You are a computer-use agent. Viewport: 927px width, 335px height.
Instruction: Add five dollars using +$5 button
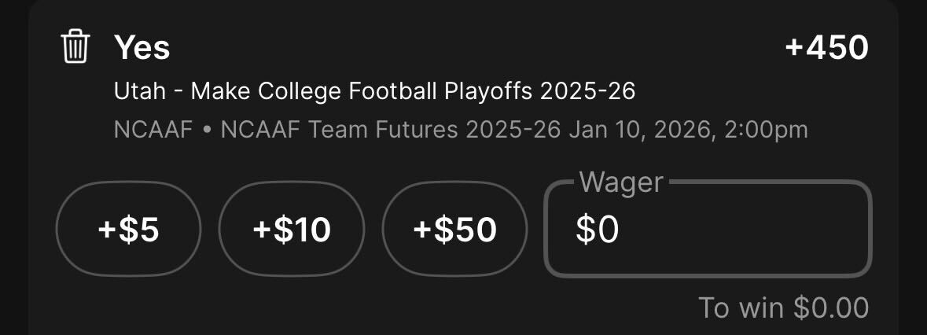(x=128, y=229)
